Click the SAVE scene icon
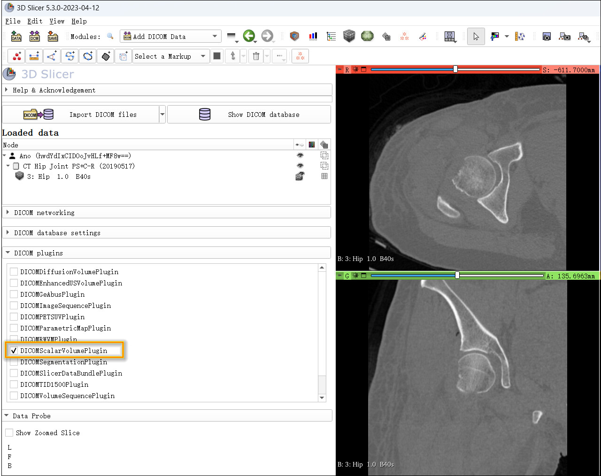 (53, 37)
